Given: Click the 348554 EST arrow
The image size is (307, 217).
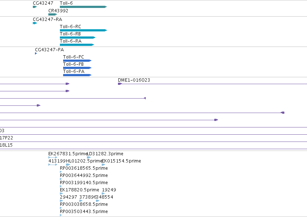Looking at the screenshot, I should pos(98,201).
